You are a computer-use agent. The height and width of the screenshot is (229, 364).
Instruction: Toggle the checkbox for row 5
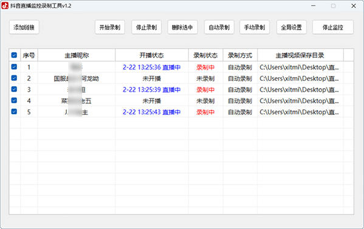point(14,112)
